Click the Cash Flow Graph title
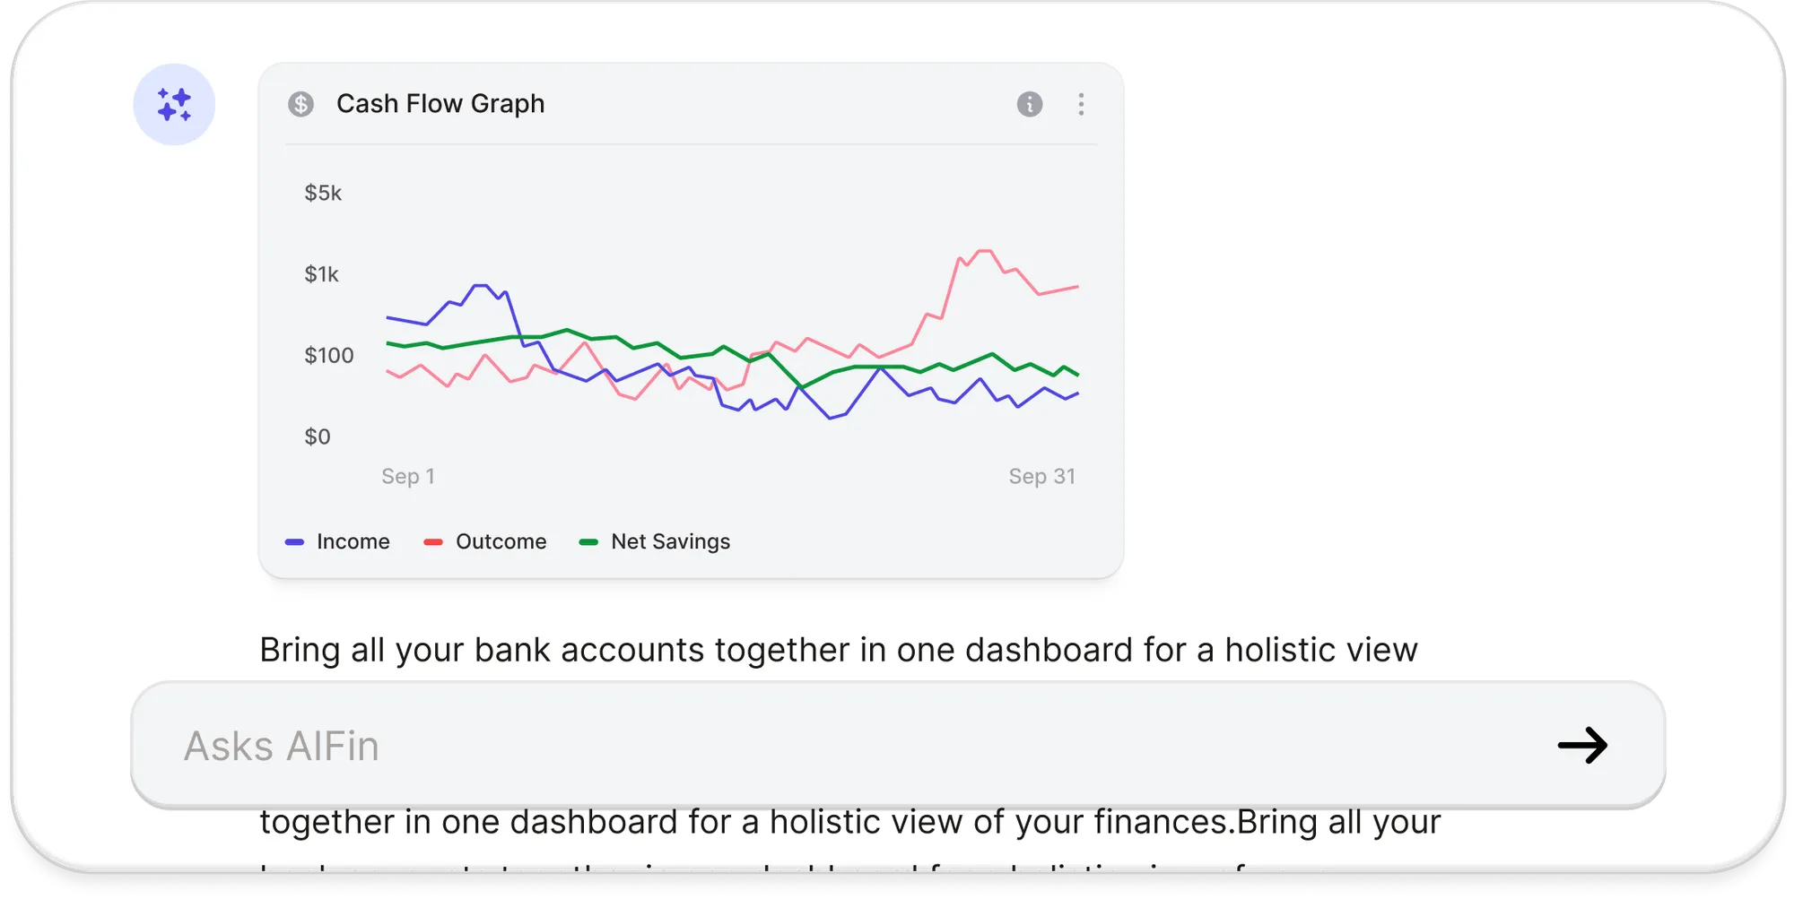This screenshot has width=1794, height=899. click(x=440, y=104)
